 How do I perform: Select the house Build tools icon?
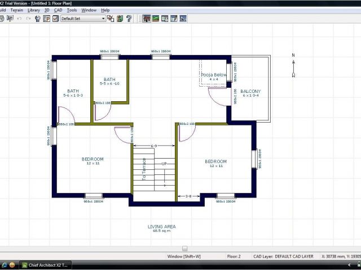point(147,19)
